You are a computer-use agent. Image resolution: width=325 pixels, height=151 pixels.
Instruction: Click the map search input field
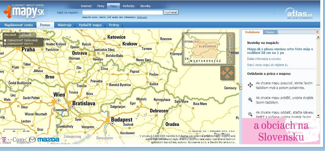click(x=122, y=12)
